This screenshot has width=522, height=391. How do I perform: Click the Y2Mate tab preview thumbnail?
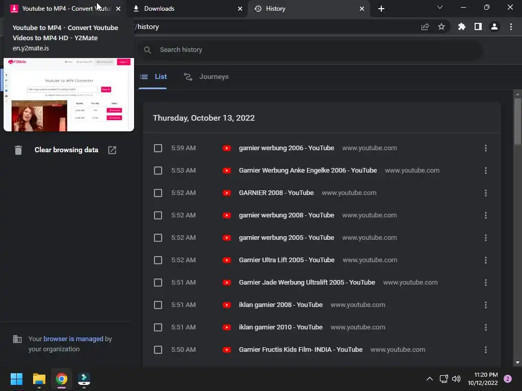(x=69, y=95)
